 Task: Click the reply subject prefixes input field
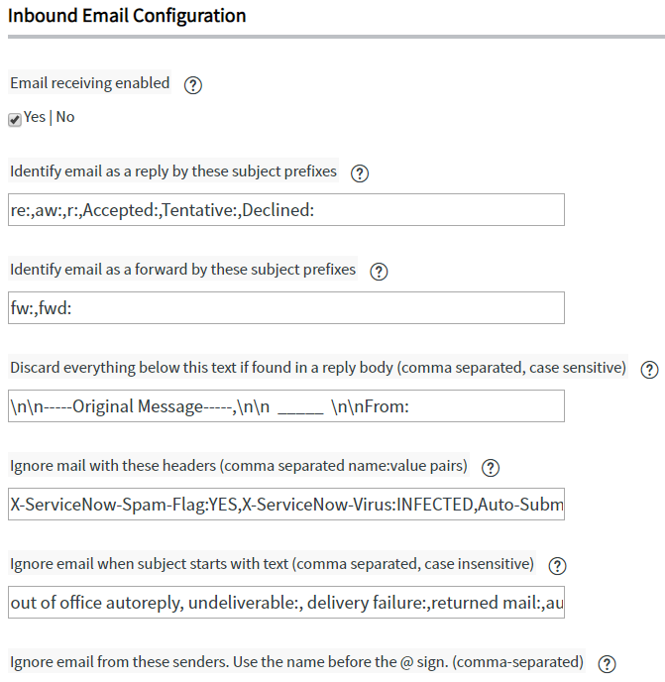coord(285,210)
